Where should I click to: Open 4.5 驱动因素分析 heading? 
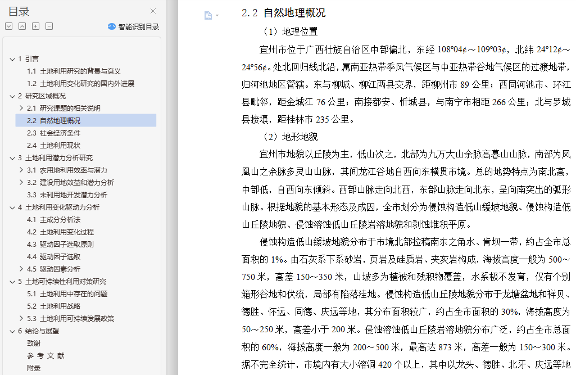pos(53,269)
